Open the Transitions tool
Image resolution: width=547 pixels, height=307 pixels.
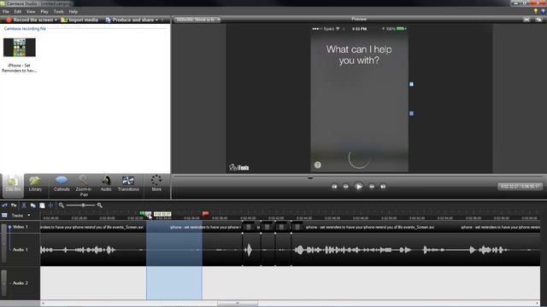128,183
